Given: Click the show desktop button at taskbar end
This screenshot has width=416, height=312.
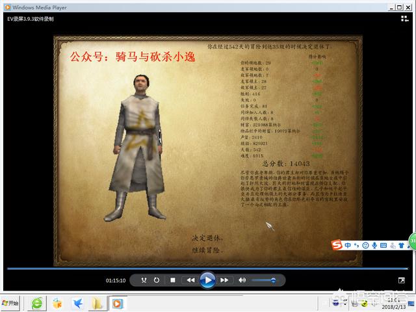Looking at the screenshot, I should [x=411, y=304].
